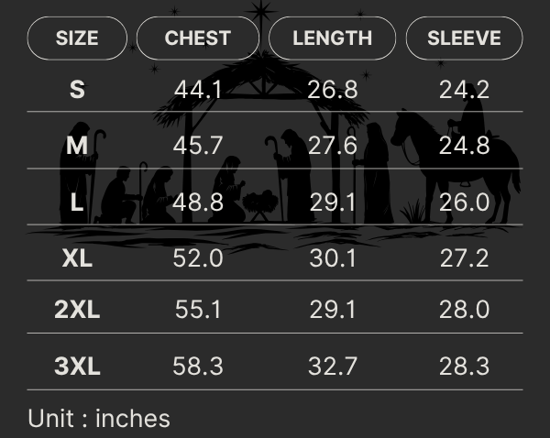This screenshot has width=550, height=438.
Task: Click the 52.0 chest value
Action: click(198, 258)
